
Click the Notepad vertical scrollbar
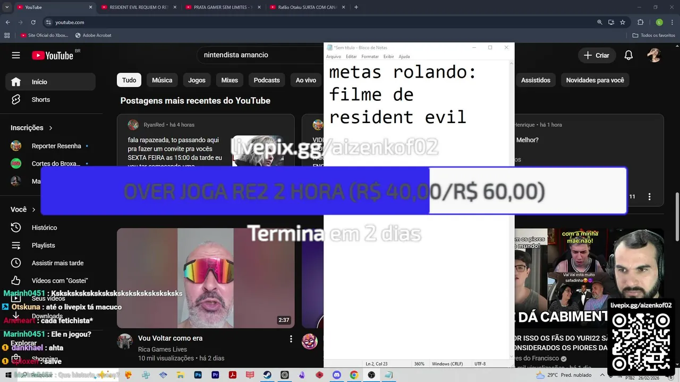pos(512,210)
